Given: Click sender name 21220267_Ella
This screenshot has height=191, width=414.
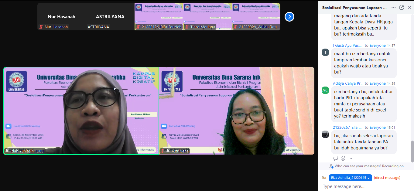Looking at the screenshot, I should click(347, 128).
